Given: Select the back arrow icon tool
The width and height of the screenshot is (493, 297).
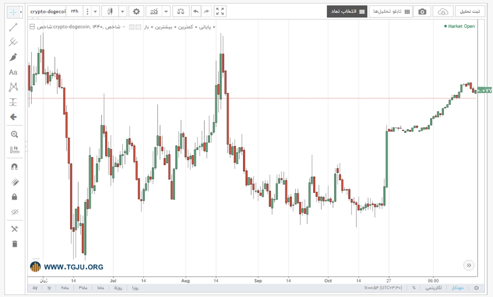Looking at the screenshot, I should pyautogui.click(x=13, y=117).
